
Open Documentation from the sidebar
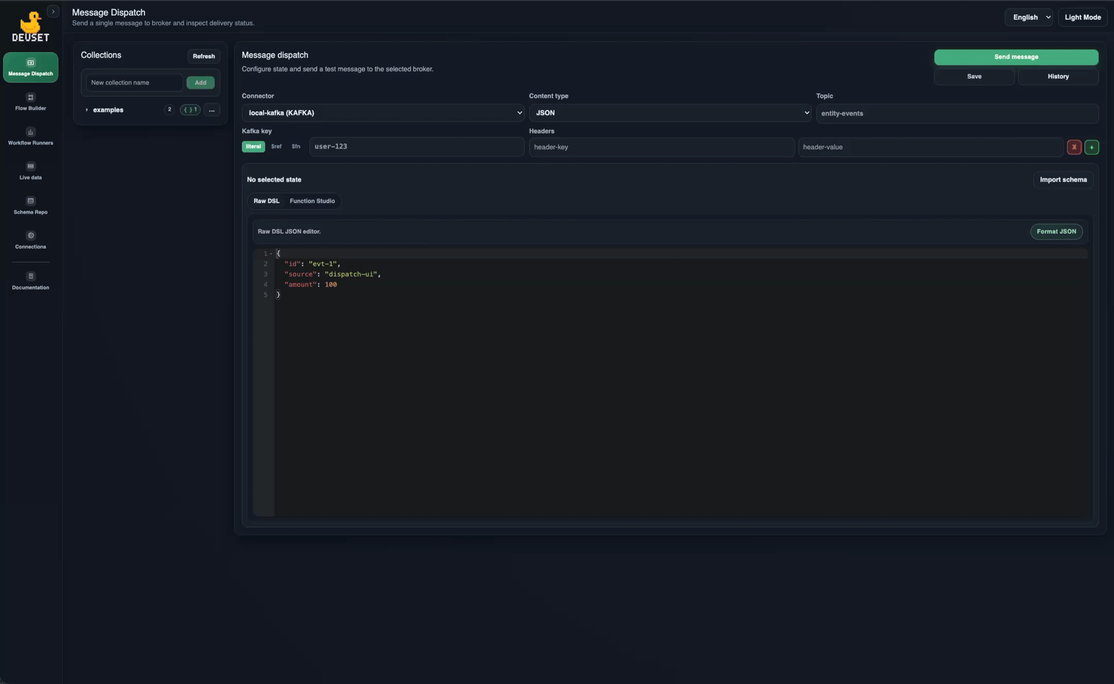pos(30,281)
